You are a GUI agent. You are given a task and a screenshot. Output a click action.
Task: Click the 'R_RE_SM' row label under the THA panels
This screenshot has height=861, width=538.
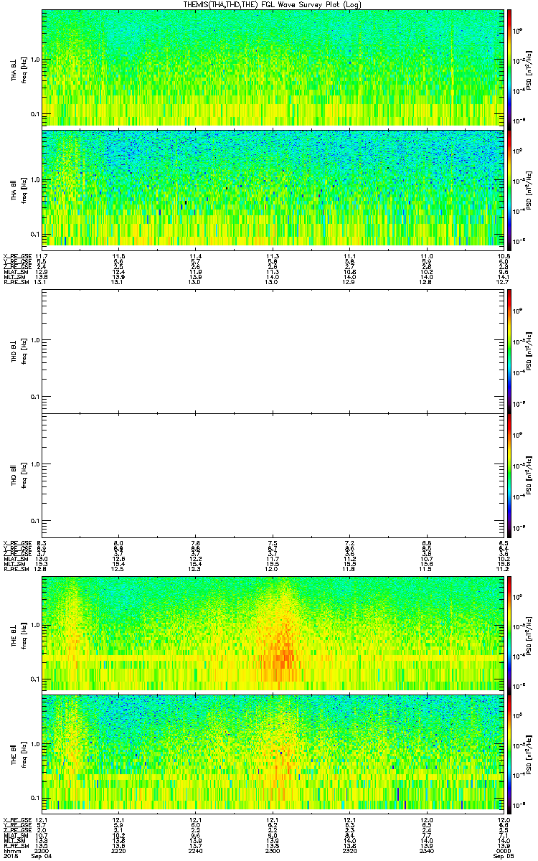coord(16,281)
